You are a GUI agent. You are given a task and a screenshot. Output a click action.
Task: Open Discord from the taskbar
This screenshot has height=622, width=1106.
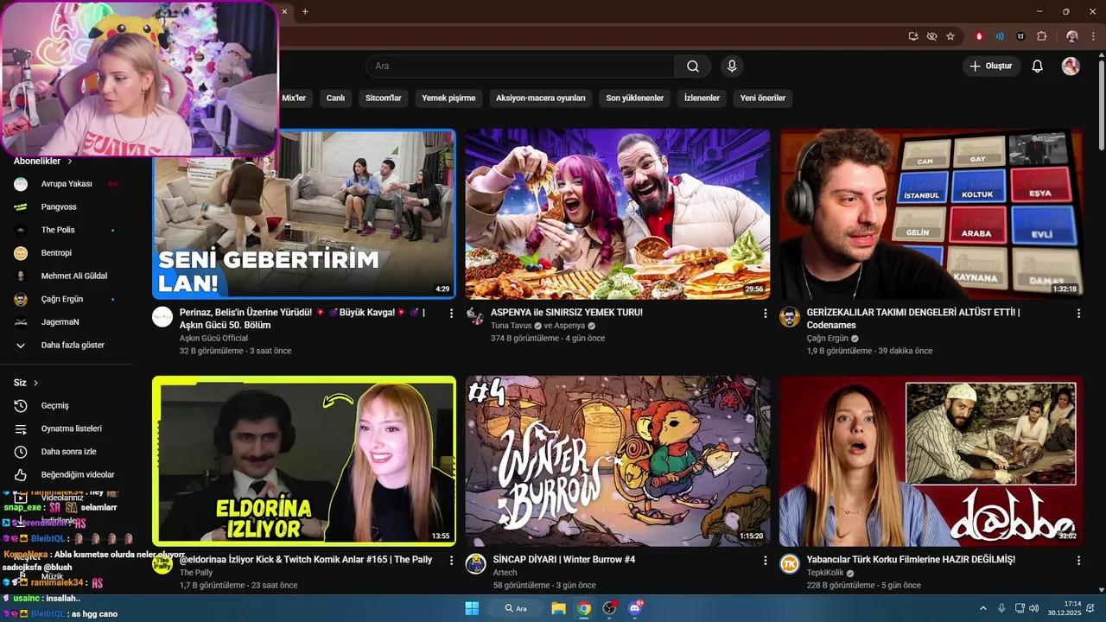coord(635,608)
